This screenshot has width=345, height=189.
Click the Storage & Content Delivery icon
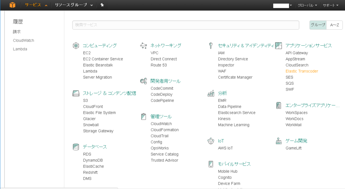76,93
